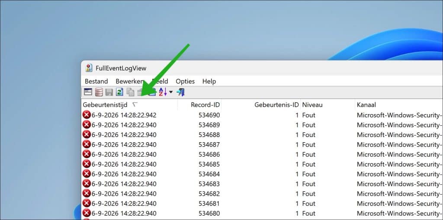Click the Exit door icon in the toolbar
443x220 pixels.
coord(180,92)
